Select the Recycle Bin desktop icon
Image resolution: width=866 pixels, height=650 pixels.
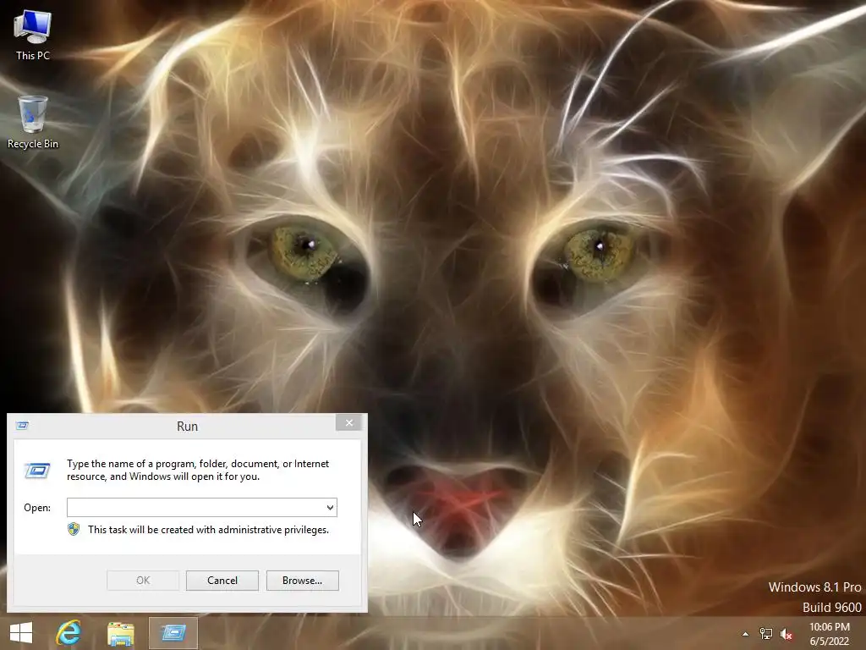click(33, 122)
